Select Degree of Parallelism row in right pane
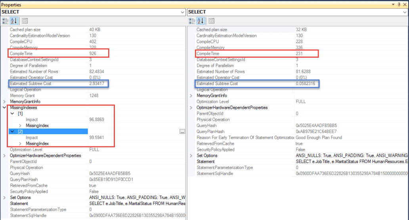Viewport: 409px width, 220px height. pos(302,66)
